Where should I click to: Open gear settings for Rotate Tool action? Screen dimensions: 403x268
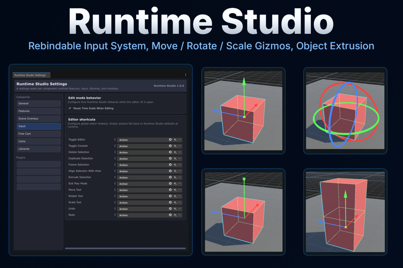pos(170,196)
